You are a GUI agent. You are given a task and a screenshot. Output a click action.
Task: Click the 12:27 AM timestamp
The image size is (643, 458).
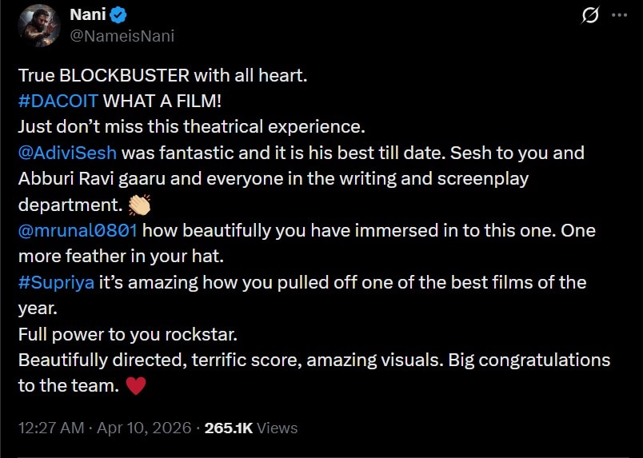pyautogui.click(x=50, y=428)
